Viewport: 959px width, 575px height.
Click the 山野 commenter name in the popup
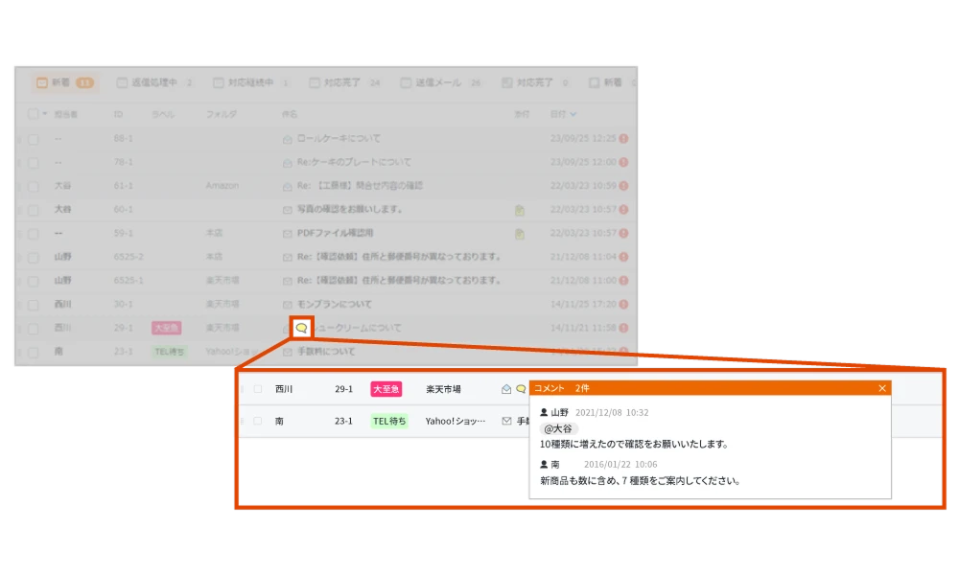click(560, 412)
